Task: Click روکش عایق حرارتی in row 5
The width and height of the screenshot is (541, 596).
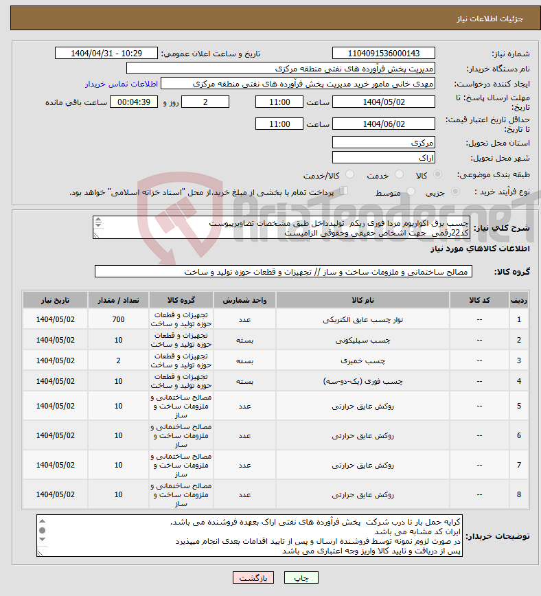Action: 363,406
